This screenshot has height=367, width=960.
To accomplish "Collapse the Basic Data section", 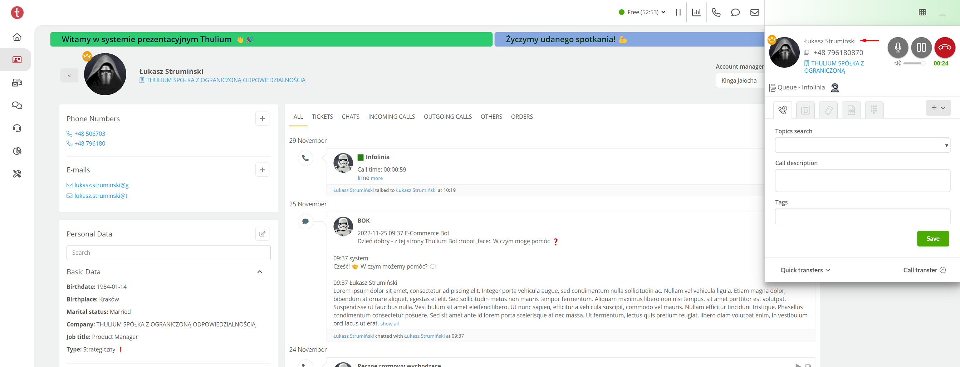I will pyautogui.click(x=260, y=272).
